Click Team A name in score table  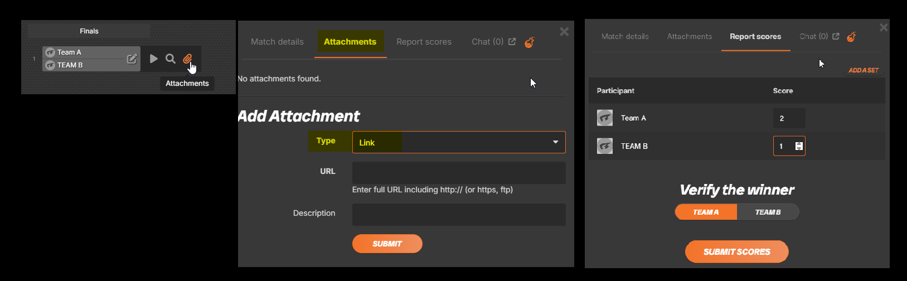[633, 118]
